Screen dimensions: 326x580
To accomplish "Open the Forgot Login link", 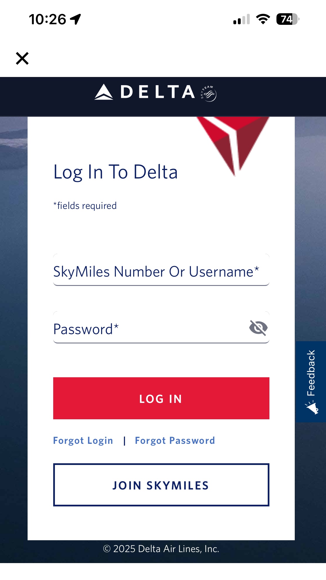I will 83,440.
